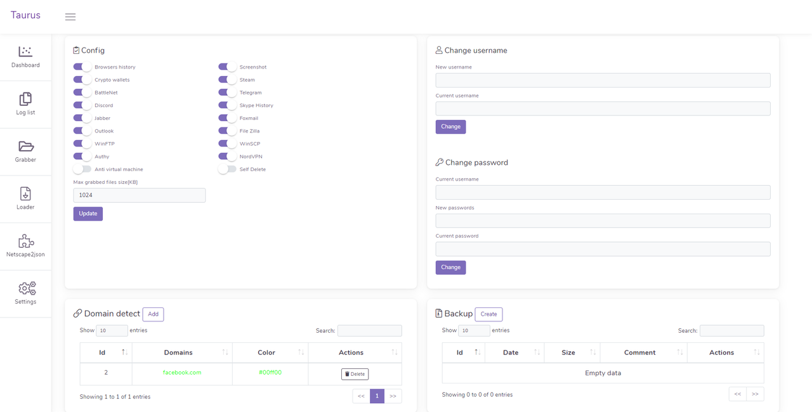Click the Taurus logo link
The image size is (812, 412).
point(25,15)
